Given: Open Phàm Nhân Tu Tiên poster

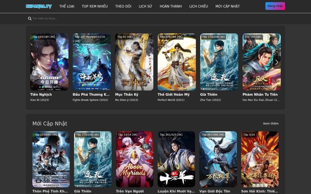Looking at the screenshot, I should tap(262, 62).
